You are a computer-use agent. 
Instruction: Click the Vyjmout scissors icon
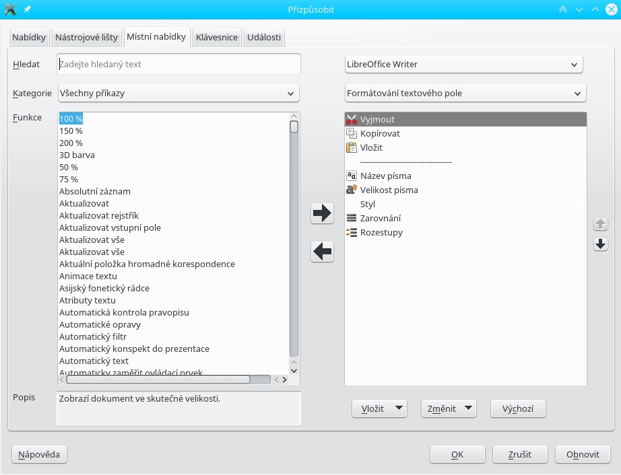(x=352, y=120)
